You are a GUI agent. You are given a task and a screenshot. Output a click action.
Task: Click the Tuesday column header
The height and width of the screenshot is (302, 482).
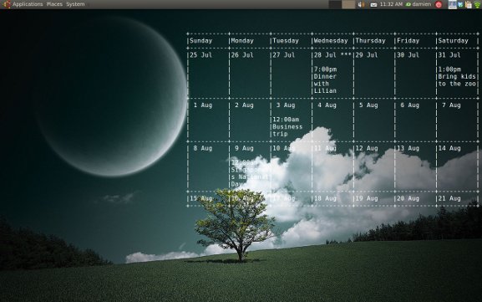pyautogui.click(x=286, y=41)
